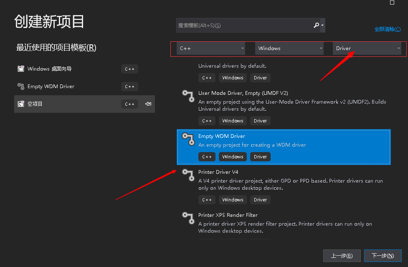408x267 pixels.
Task: Open the Windows platform filter dropdown
Action: pyautogui.click(x=289, y=48)
